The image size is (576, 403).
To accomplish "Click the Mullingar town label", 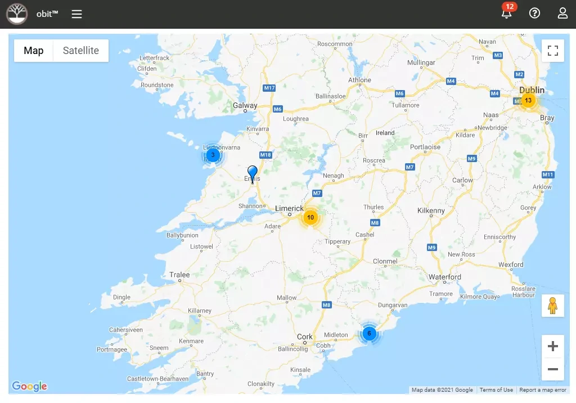I will coord(421,62).
